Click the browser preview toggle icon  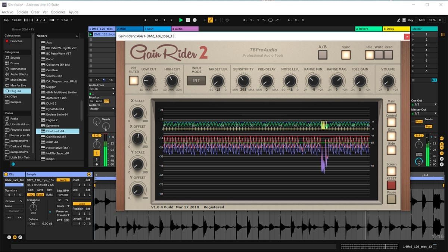[13, 164]
